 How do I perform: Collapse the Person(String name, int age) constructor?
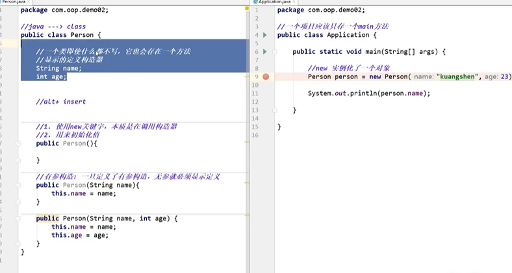coord(18,219)
